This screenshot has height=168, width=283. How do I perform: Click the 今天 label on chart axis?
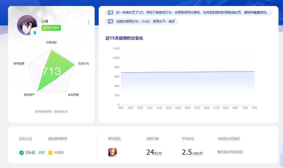[254, 108]
